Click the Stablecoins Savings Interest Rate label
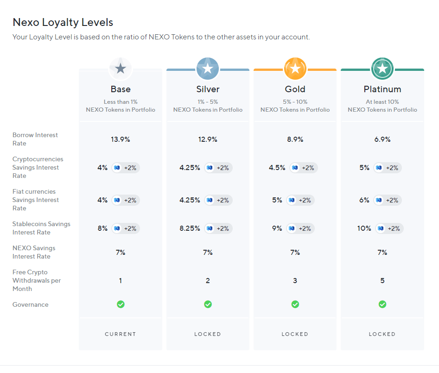The height and width of the screenshot is (373, 439). tap(41, 228)
